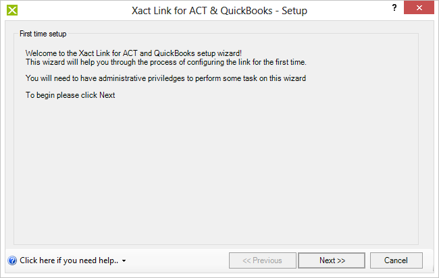Image resolution: width=439 pixels, height=278 pixels.
Task: Click the blue circular help icon
Action: pyautogui.click(x=12, y=260)
